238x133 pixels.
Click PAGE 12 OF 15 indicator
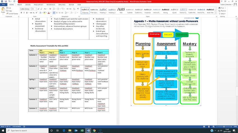click(6, 127)
